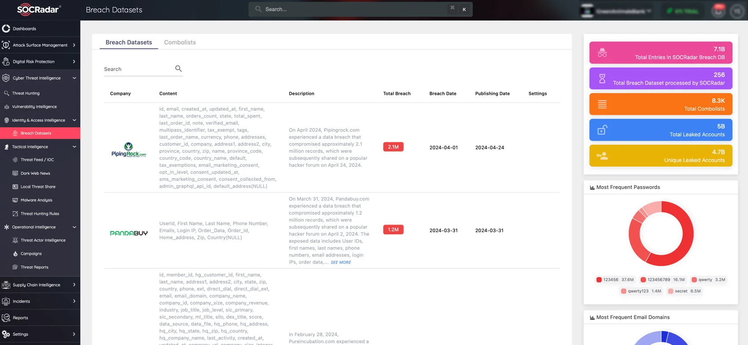This screenshot has height=345, width=748.
Task: Click Identity & Access Intelligence fingerprint icon
Action: 7,120
